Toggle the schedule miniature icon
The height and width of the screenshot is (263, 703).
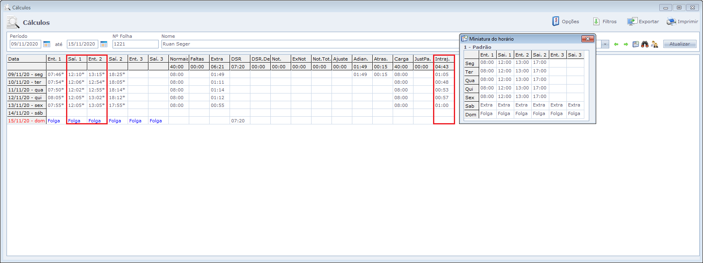pyautogui.click(x=636, y=44)
